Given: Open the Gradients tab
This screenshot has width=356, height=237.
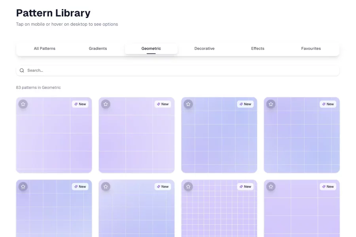Looking at the screenshot, I should coord(98,49).
